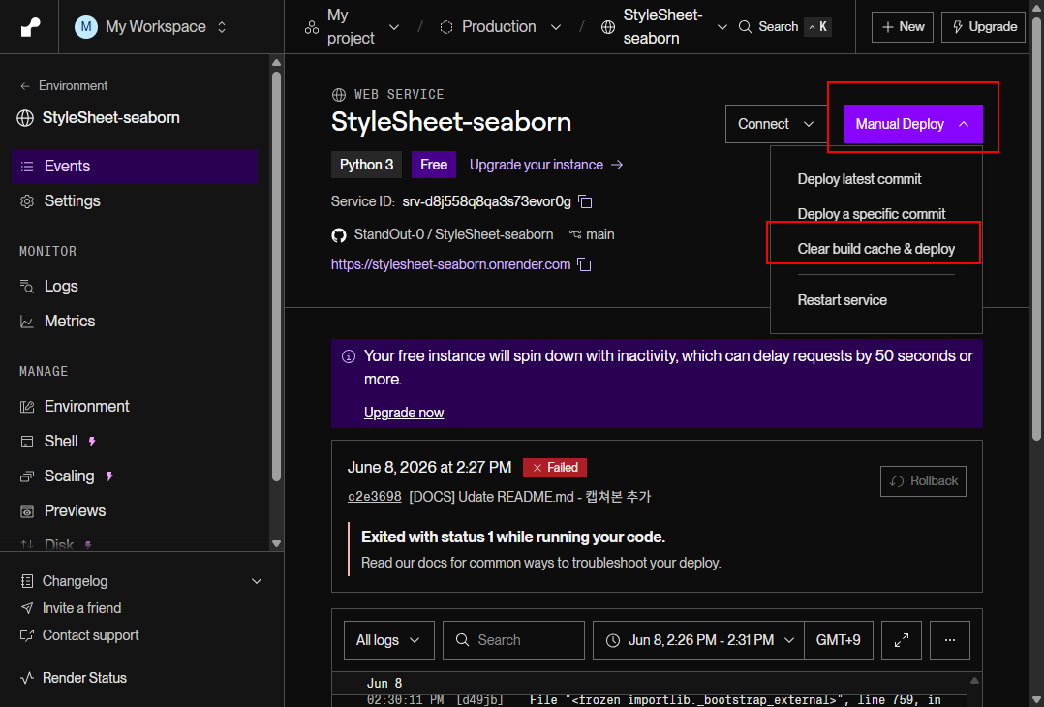Screen dimensions: 1044x707
Task: Click the Environment edit icon
Action: 27,407
